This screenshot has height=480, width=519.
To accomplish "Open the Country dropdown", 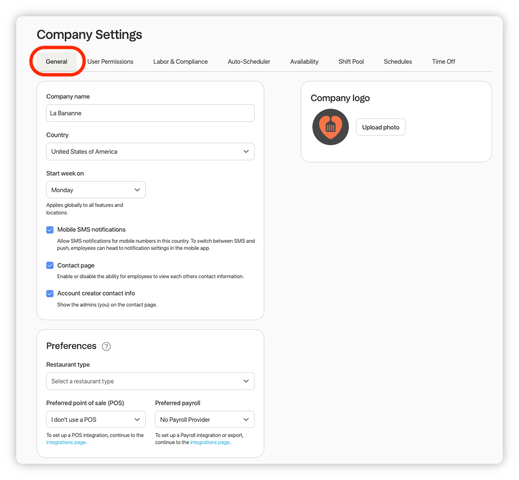I will (x=150, y=152).
